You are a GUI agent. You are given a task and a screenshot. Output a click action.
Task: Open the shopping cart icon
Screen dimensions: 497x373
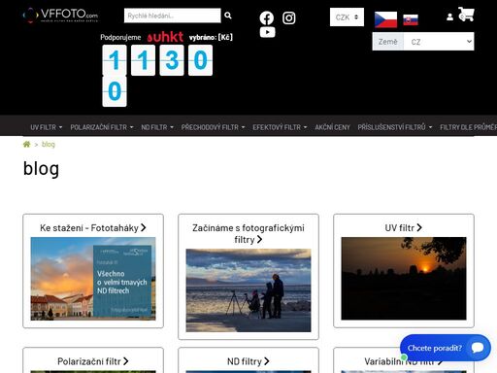tap(466, 15)
